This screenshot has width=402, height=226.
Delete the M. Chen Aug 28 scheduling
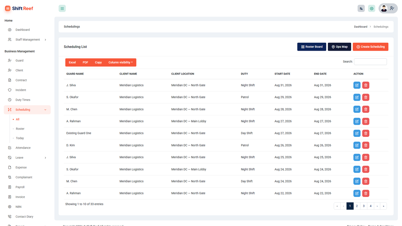point(366,109)
